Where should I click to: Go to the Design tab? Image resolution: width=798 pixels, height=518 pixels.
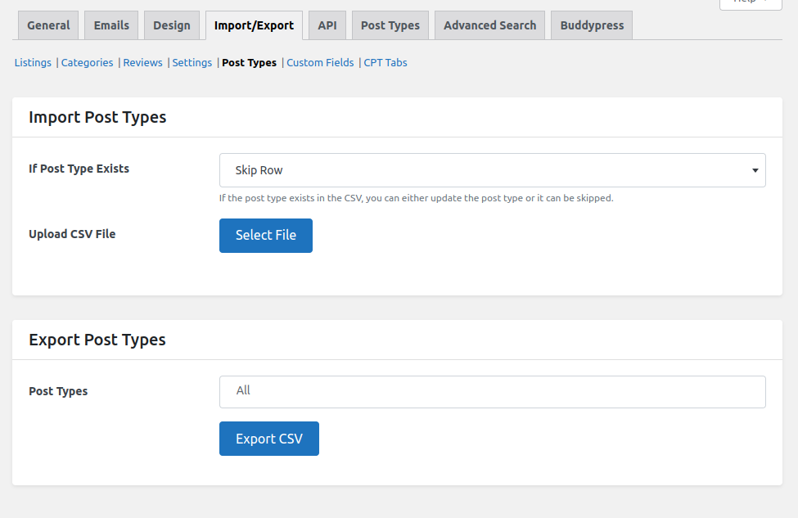[x=172, y=25]
